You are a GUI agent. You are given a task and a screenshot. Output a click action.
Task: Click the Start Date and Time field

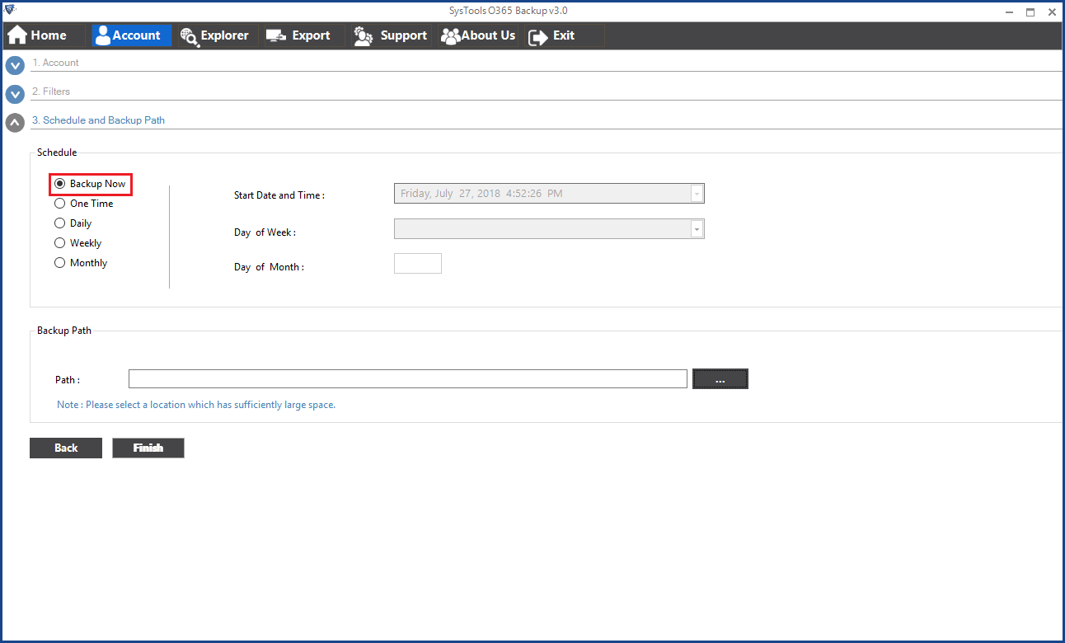click(x=549, y=194)
